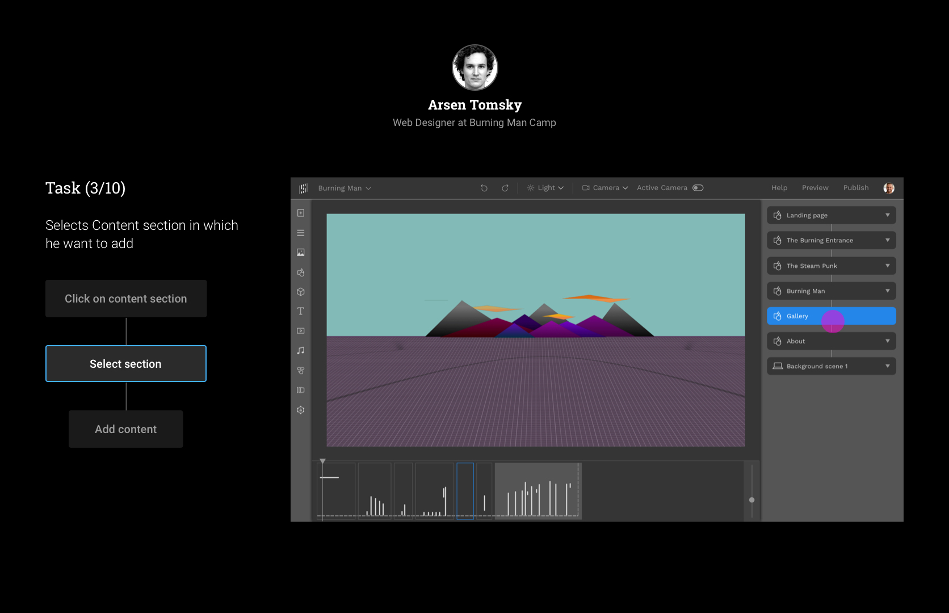
Task: Open the Camera dropdown
Action: tap(606, 188)
